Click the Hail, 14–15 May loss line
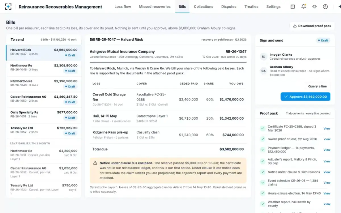 [x=168, y=118]
